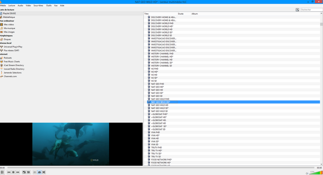
Task: Skip to next playlist item
Action: [18, 172]
